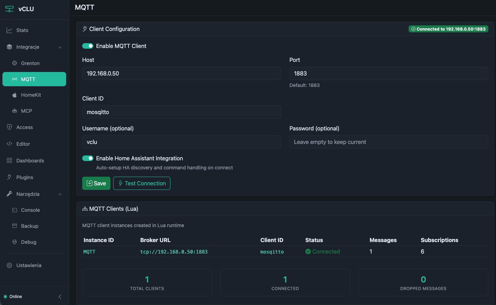This screenshot has width=496, height=305.
Task: Click the check icon in the connection badge
Action: (x=413, y=29)
